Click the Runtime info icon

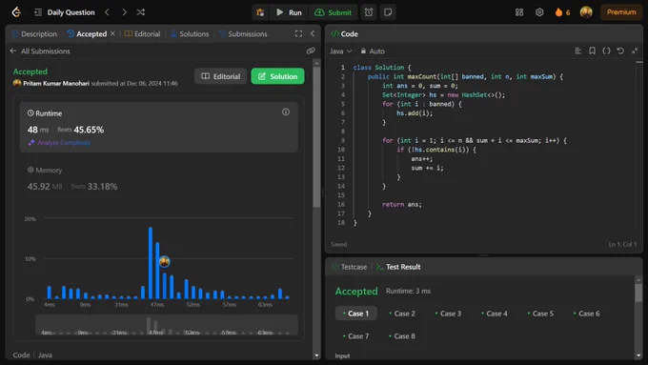[286, 112]
